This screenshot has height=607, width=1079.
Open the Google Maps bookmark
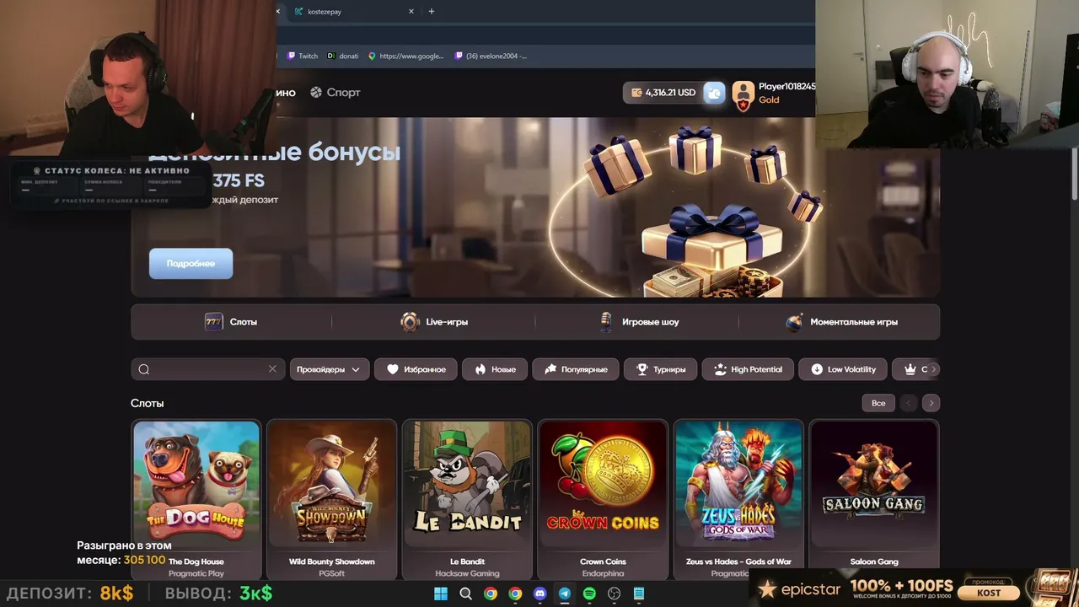[405, 56]
